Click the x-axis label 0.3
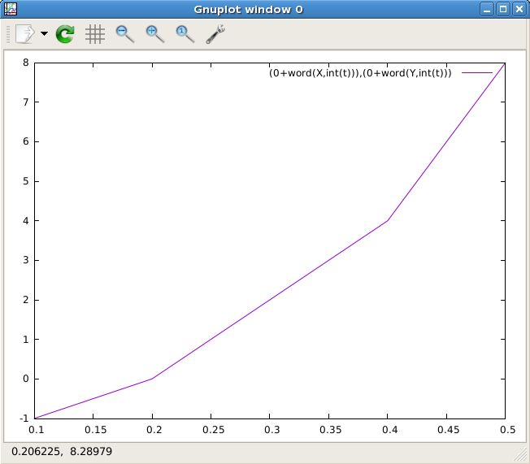This screenshot has width=530, height=464. (x=272, y=430)
